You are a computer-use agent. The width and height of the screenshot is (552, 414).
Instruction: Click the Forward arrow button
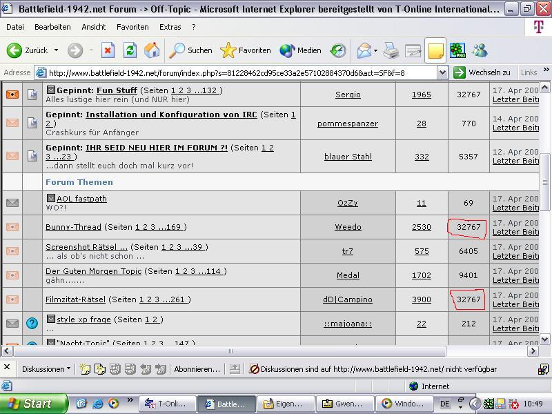pos(75,50)
